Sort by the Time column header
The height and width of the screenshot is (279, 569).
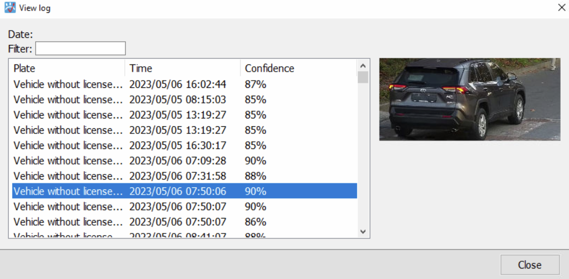point(183,68)
